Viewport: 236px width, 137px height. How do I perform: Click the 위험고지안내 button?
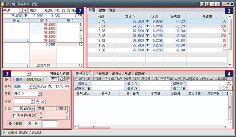59,73
